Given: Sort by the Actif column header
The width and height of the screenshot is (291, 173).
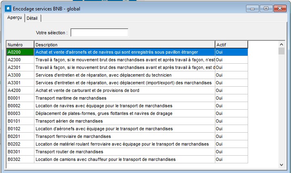Looking at the screenshot, I should pos(232,45).
